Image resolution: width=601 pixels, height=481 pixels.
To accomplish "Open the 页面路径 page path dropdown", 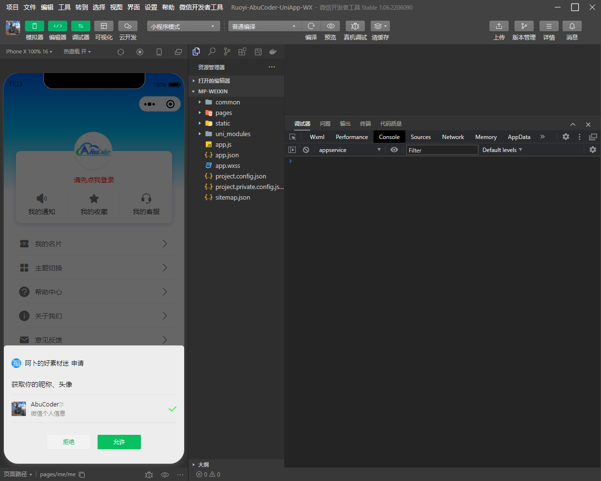I will point(18,474).
